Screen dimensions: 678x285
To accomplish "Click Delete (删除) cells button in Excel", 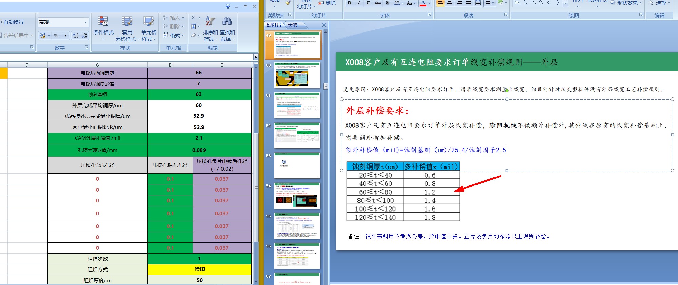I will coord(173,26).
